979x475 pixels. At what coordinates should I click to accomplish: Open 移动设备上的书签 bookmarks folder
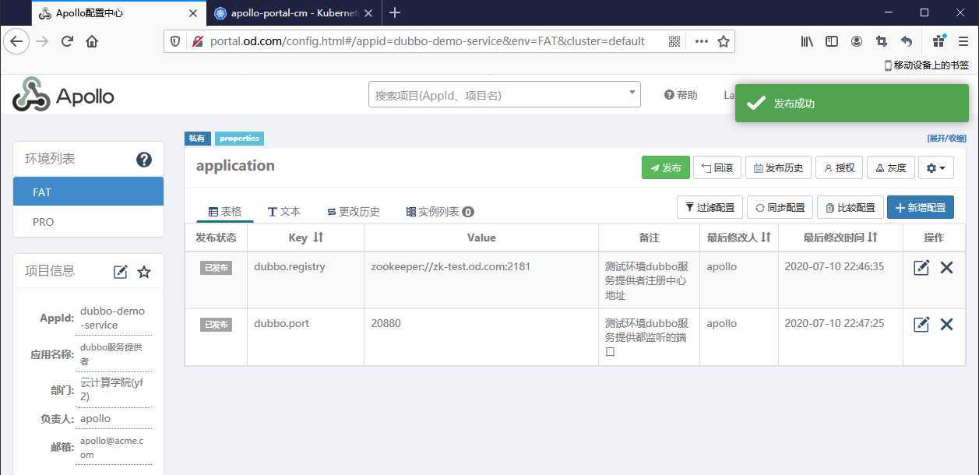(x=927, y=65)
